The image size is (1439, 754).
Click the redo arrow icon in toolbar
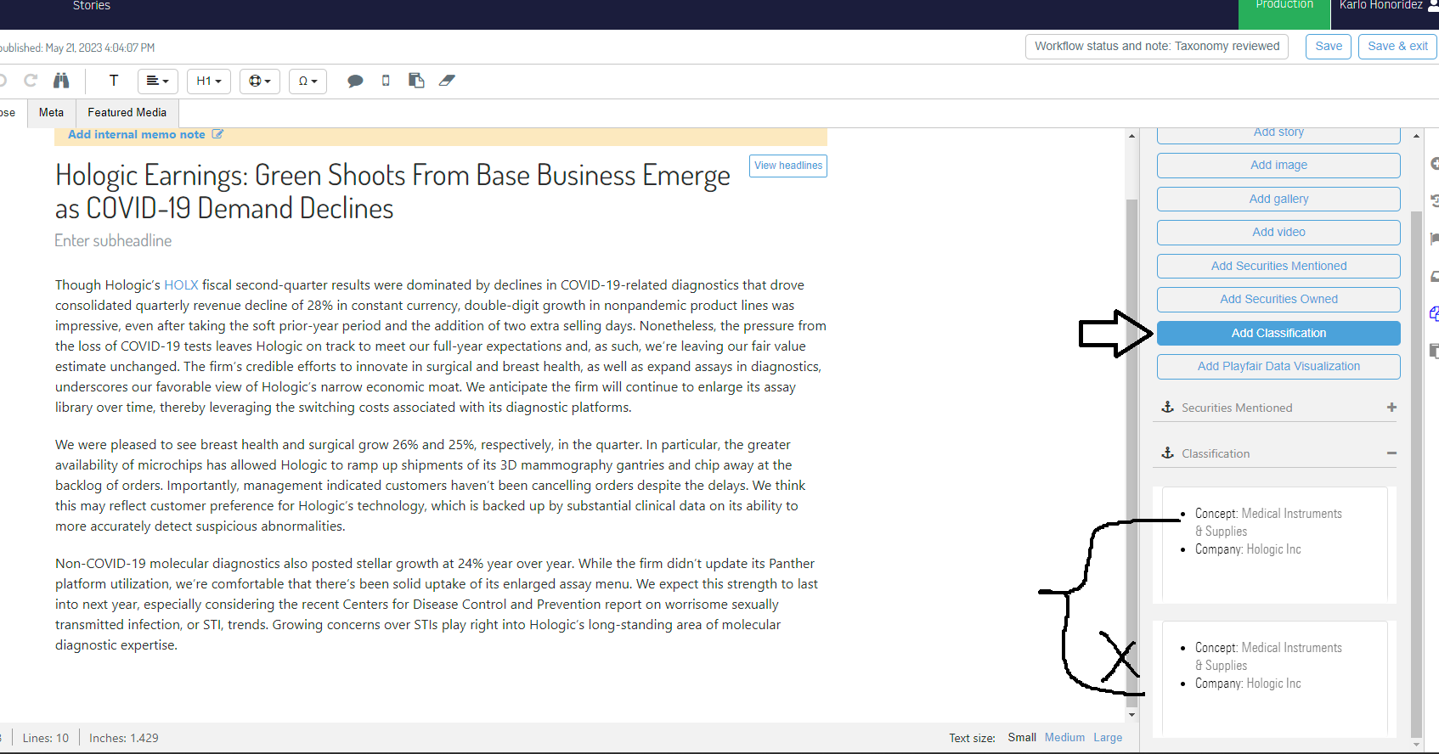coord(31,81)
